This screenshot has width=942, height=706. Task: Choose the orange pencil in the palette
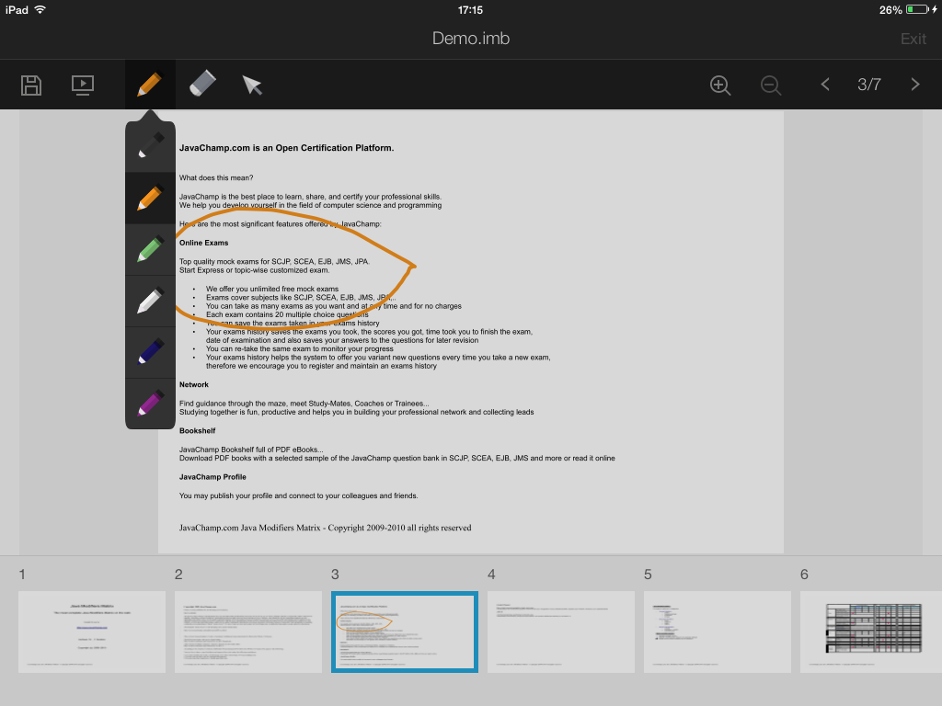pyautogui.click(x=150, y=199)
